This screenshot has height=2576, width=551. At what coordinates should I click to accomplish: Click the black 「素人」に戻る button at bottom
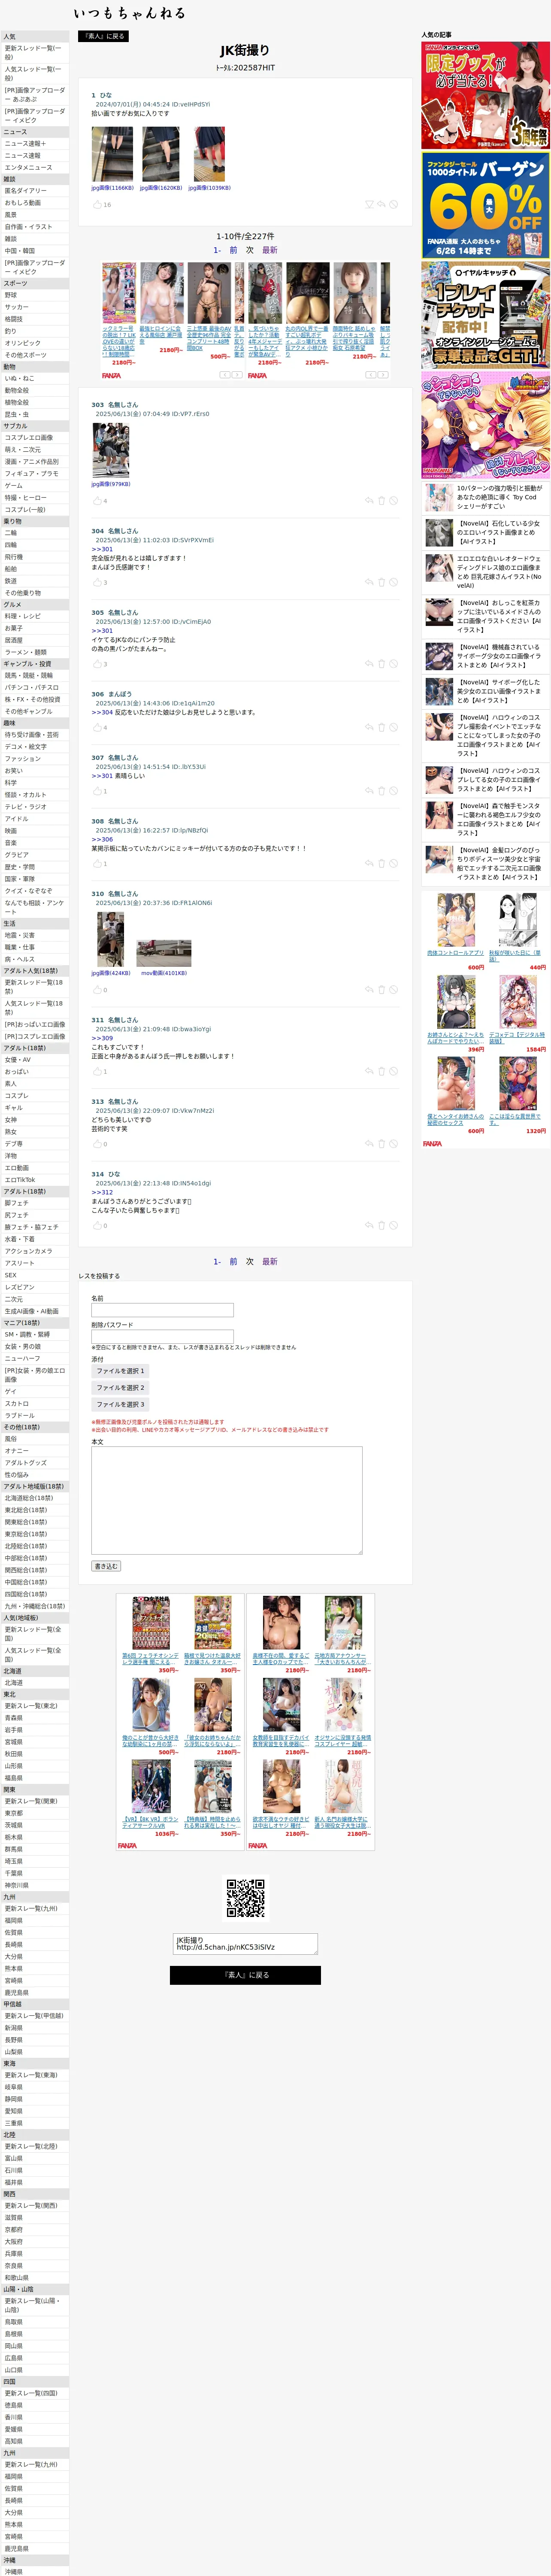tap(245, 1975)
